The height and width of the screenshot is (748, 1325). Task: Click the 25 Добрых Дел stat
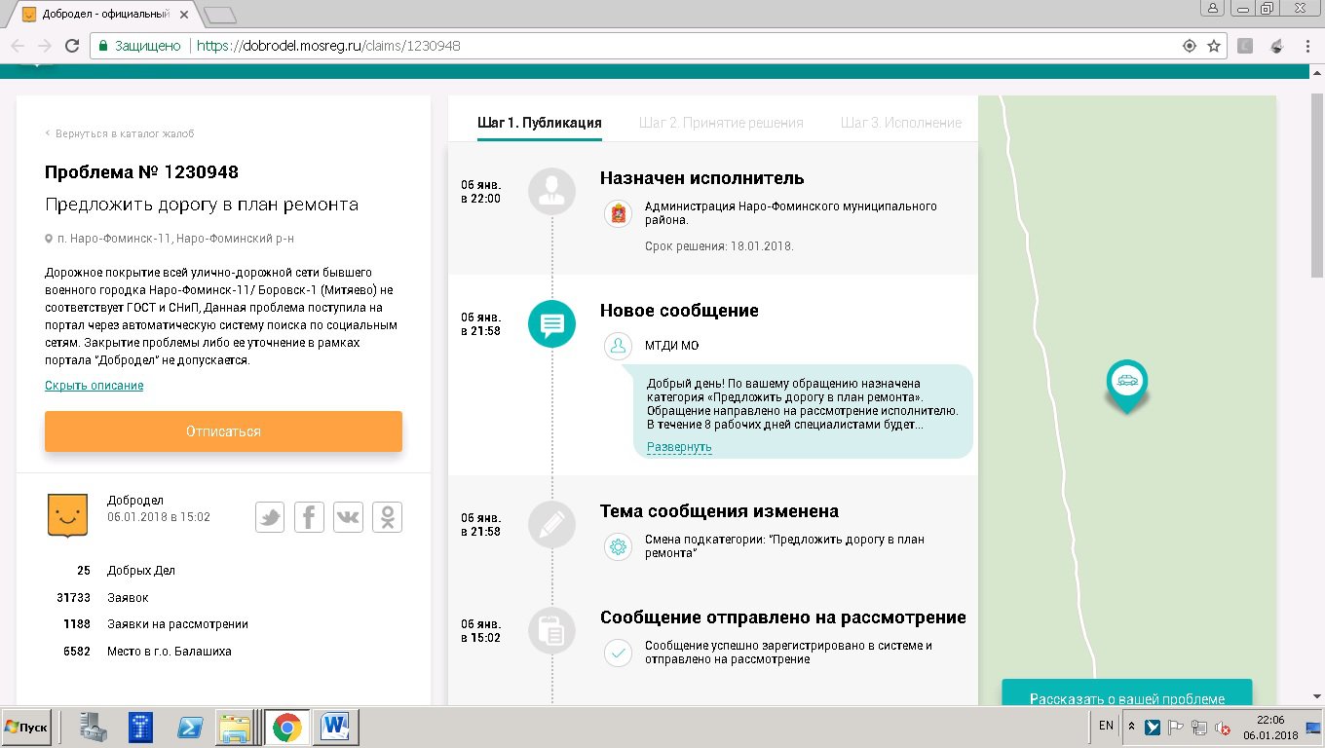pos(127,571)
